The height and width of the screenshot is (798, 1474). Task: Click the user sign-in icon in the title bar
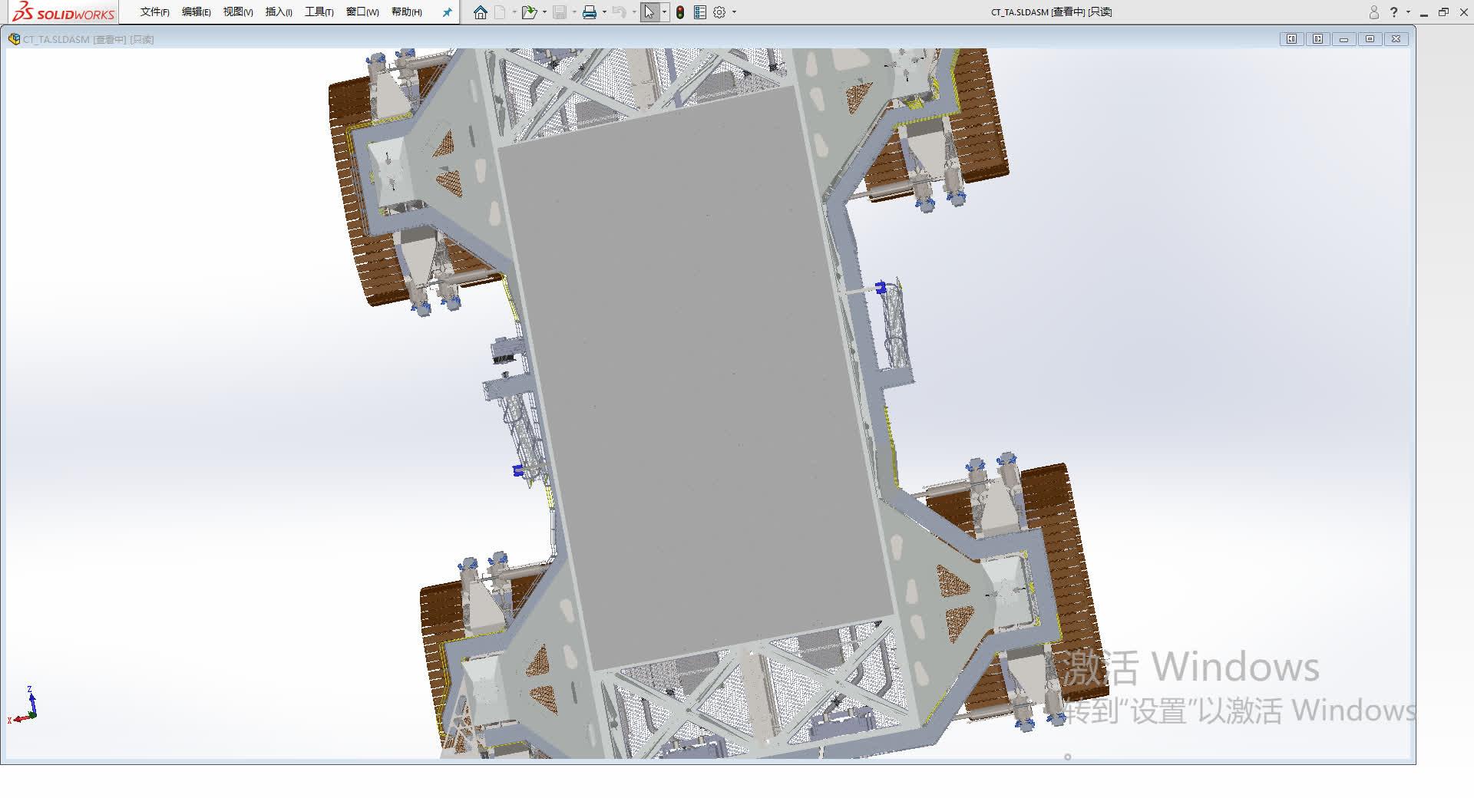pos(1373,12)
